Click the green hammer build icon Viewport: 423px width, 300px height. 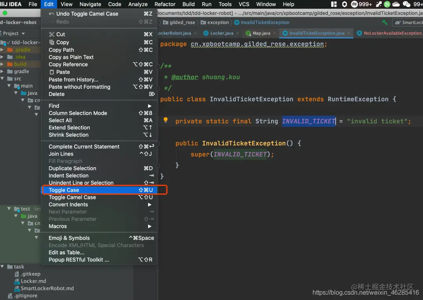385,22
